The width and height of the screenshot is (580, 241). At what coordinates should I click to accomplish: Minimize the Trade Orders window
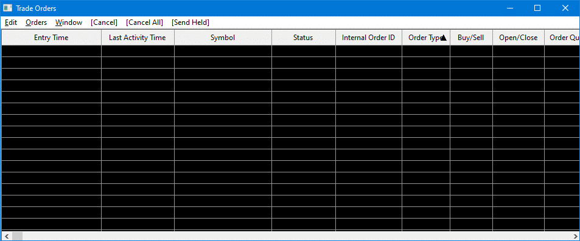click(x=511, y=8)
